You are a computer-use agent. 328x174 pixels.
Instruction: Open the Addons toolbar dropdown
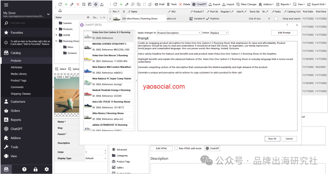(x=266, y=4)
